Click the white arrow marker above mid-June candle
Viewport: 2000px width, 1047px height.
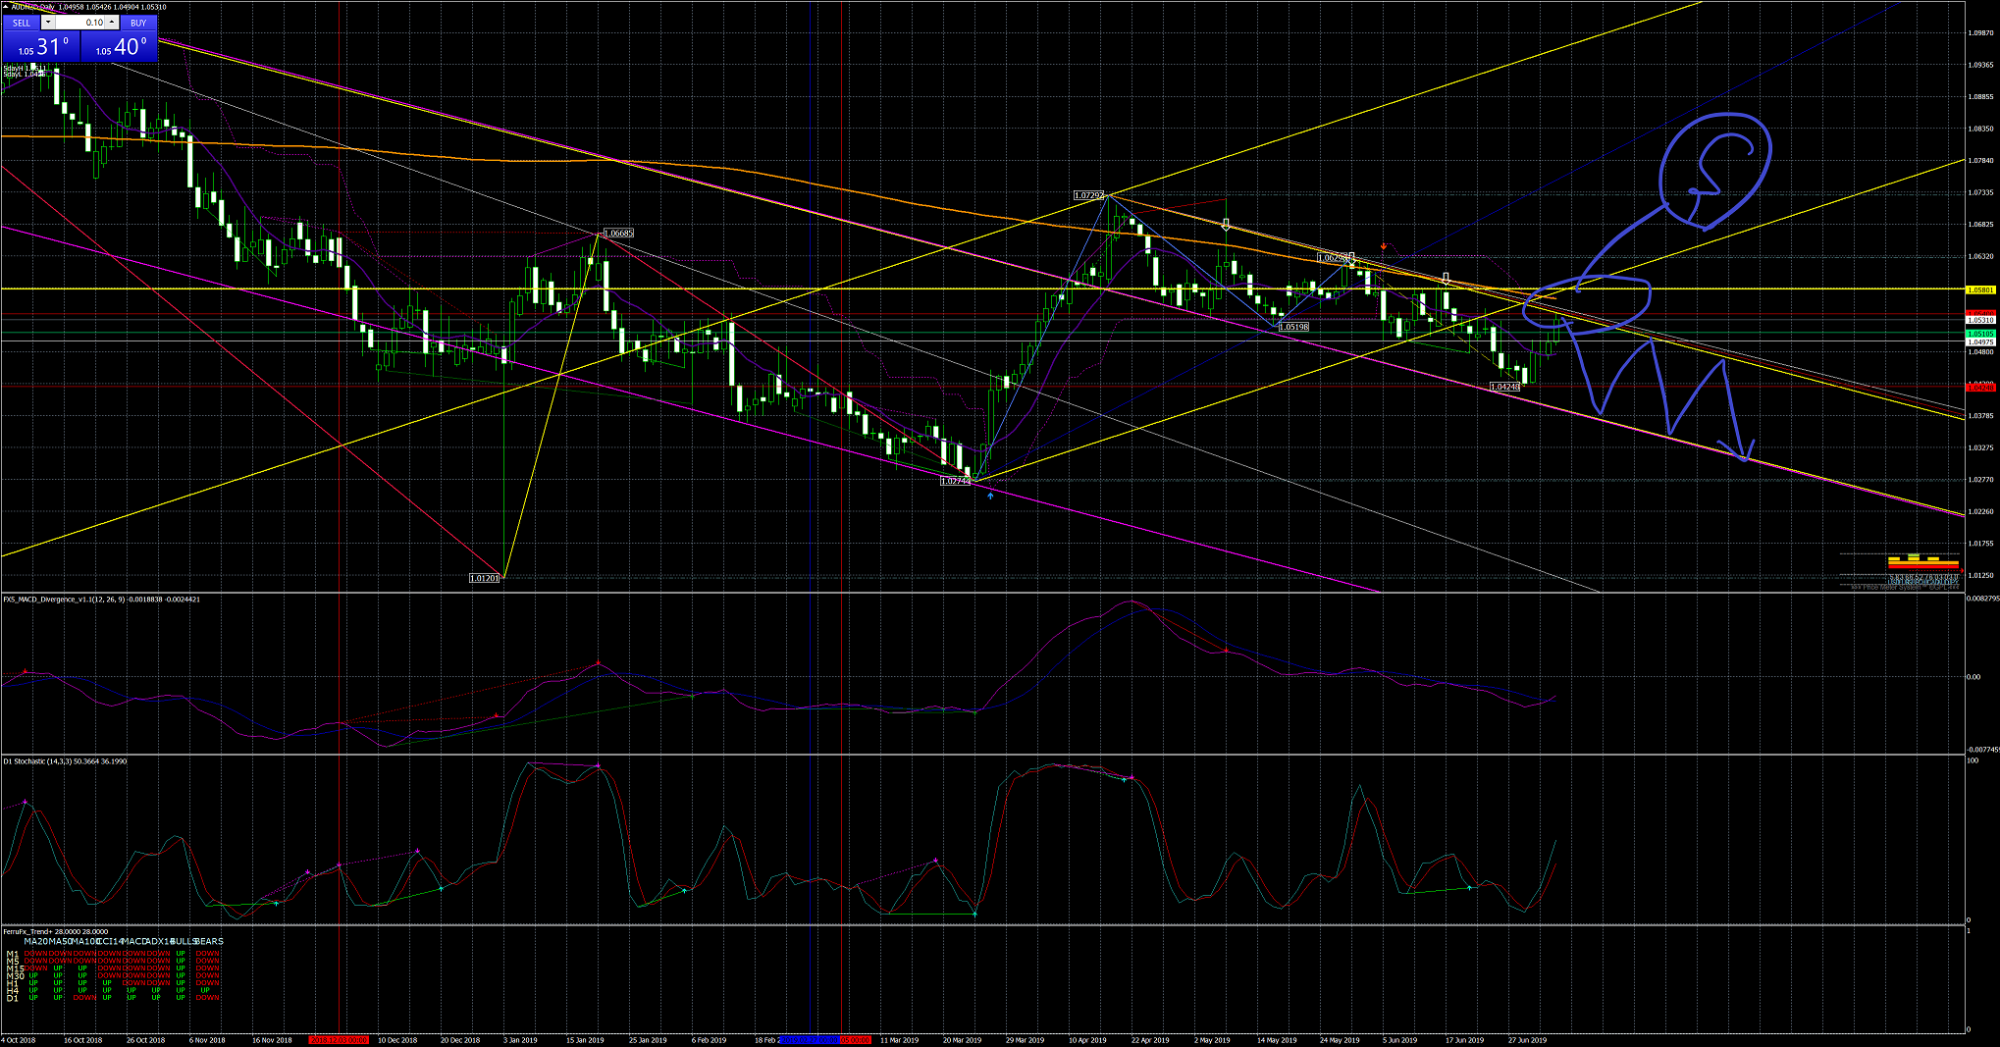coord(1447,280)
